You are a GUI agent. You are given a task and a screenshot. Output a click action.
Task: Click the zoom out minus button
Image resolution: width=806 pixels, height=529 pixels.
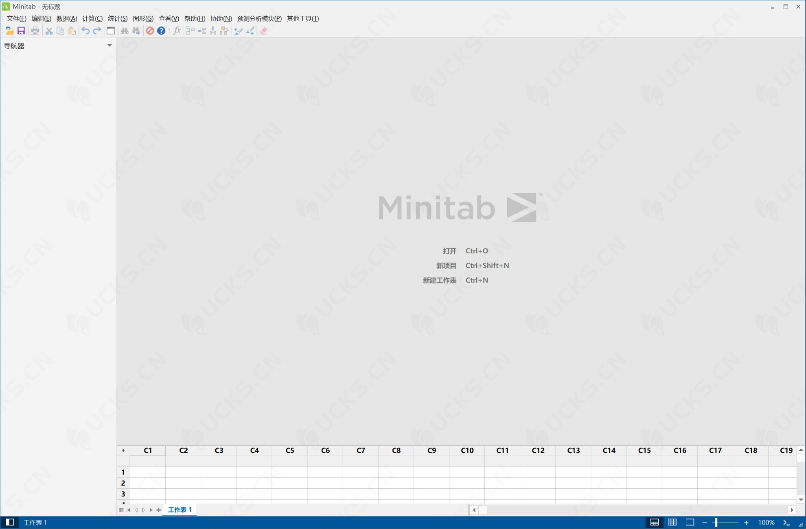pos(705,523)
